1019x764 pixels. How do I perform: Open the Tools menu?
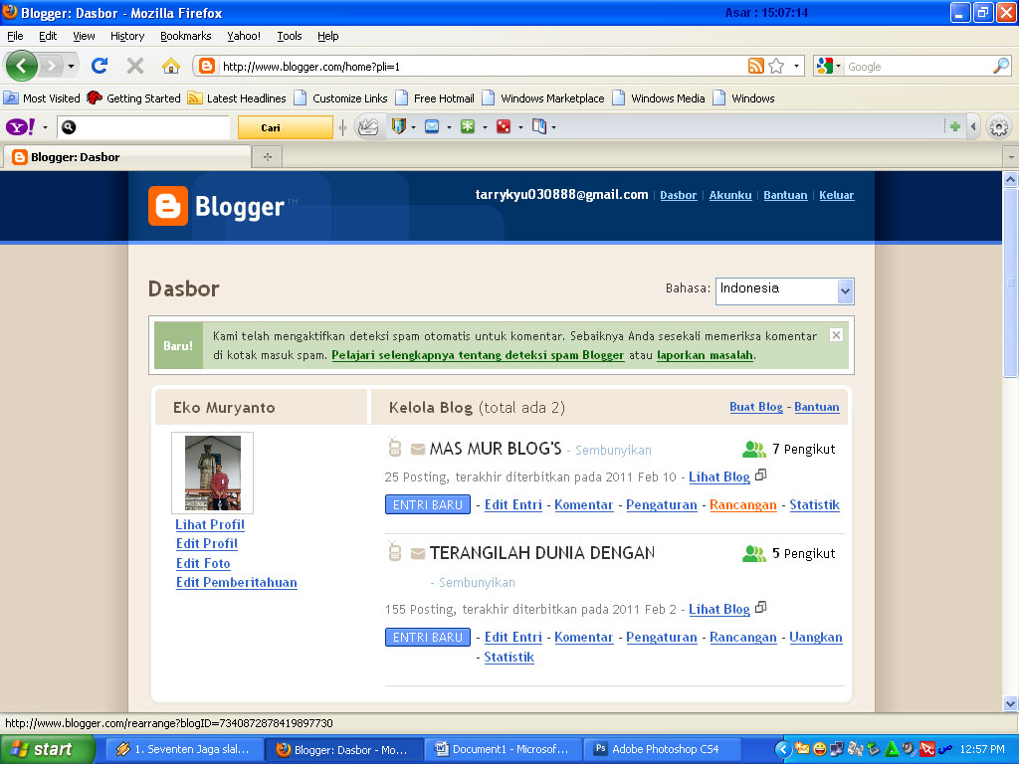coord(290,36)
